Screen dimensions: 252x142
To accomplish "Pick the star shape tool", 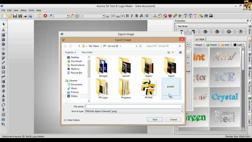I will coord(3,49).
